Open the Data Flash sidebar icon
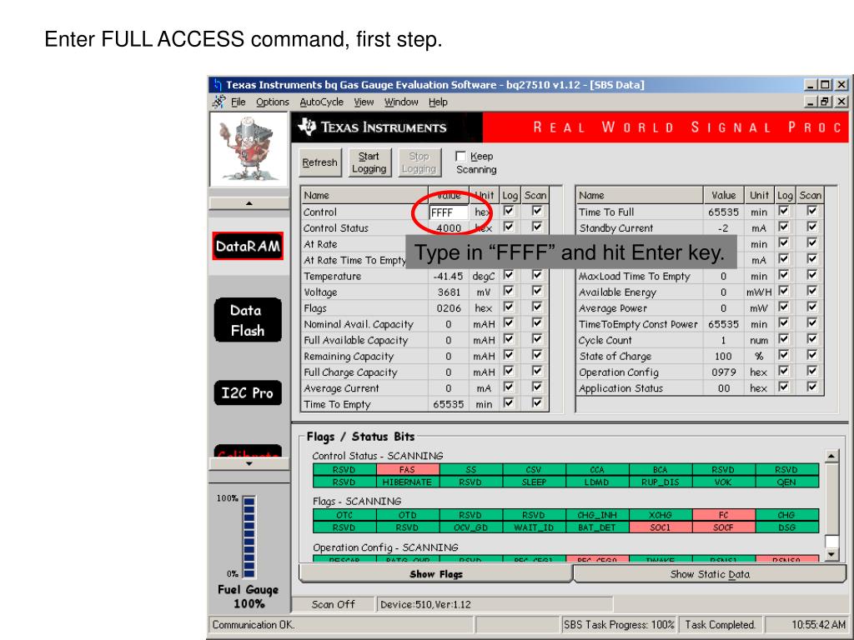Viewport: 854px width, 640px height. (248, 320)
